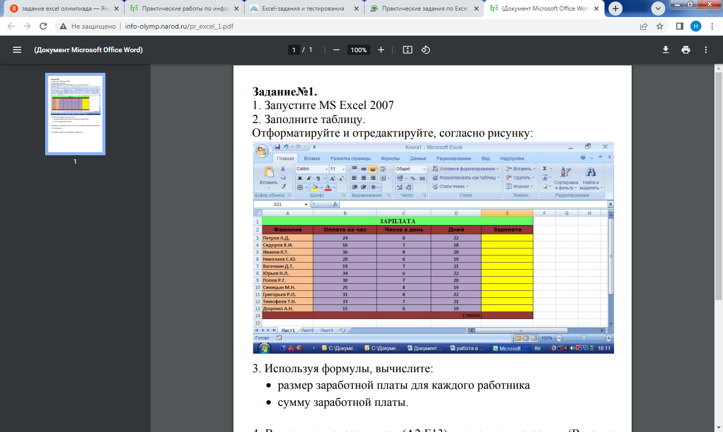
Task: Click the 16:11 clock in pictured taskbar
Action: [604, 348]
